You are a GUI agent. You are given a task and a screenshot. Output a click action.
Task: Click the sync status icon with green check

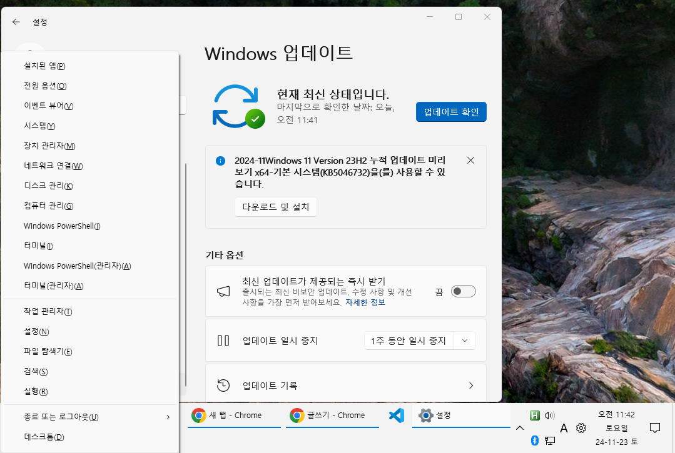(x=238, y=107)
